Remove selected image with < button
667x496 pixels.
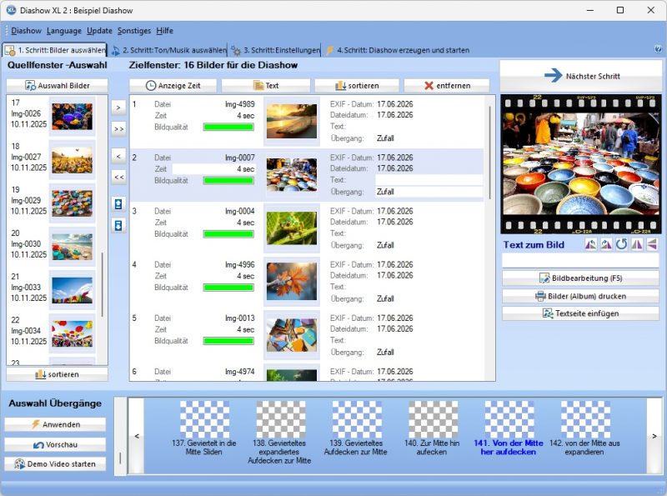pyautogui.click(x=118, y=156)
